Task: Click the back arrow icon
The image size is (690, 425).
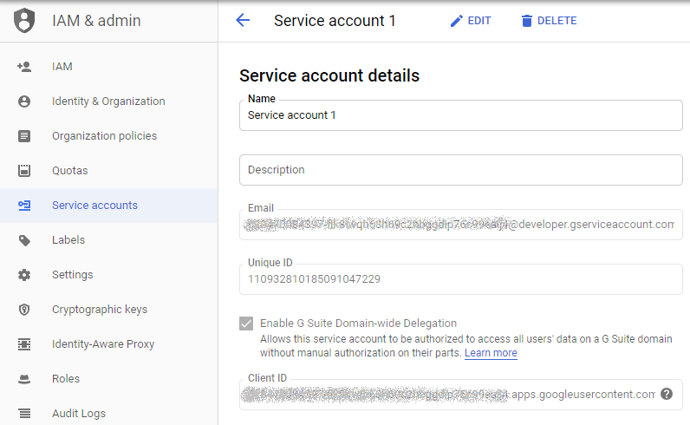Action: (x=243, y=21)
